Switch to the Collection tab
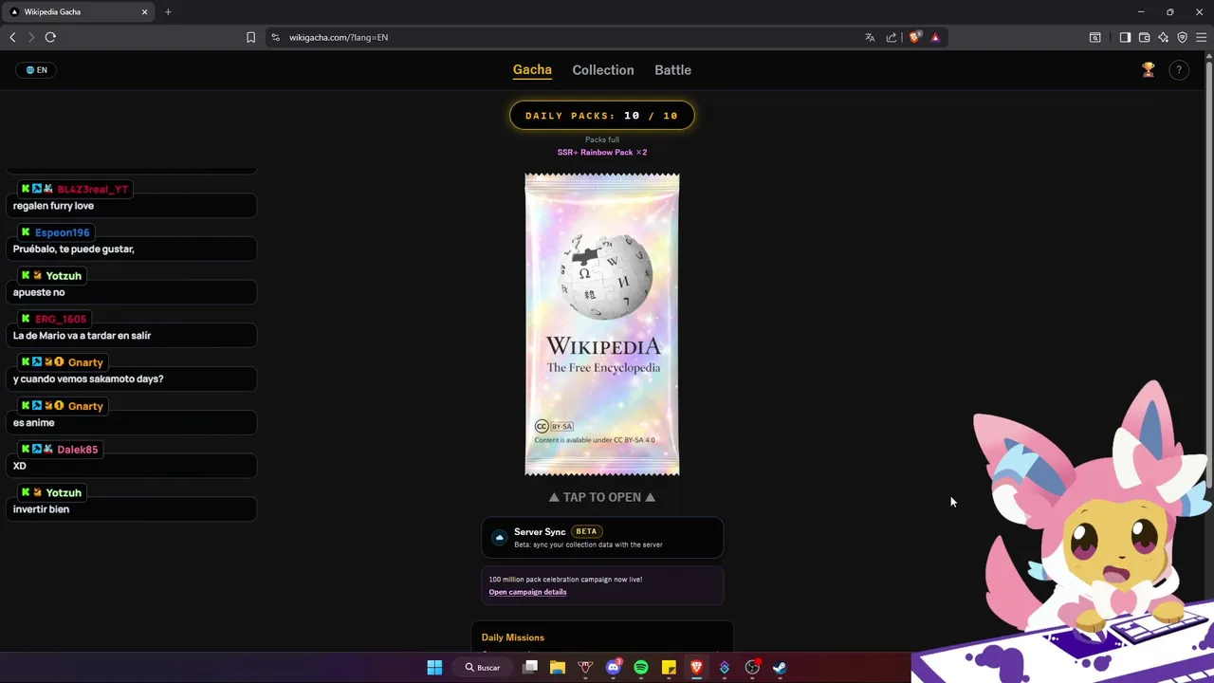The height and width of the screenshot is (683, 1214). pyautogui.click(x=603, y=70)
